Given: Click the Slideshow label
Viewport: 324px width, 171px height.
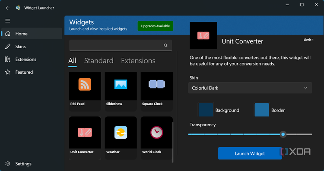Looking at the screenshot, I should coord(114,104).
